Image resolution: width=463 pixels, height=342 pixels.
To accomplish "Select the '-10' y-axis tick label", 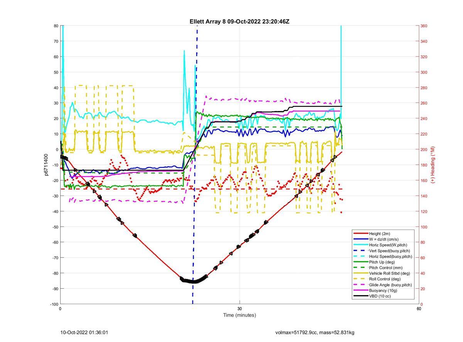I will [x=55, y=165].
